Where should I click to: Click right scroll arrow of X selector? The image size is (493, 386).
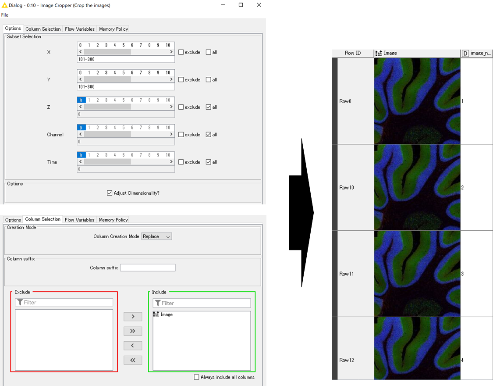(x=171, y=52)
